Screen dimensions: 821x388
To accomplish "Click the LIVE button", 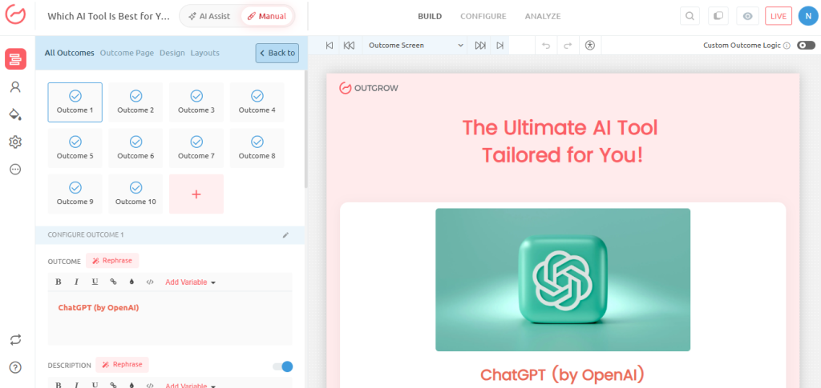I will tap(778, 16).
